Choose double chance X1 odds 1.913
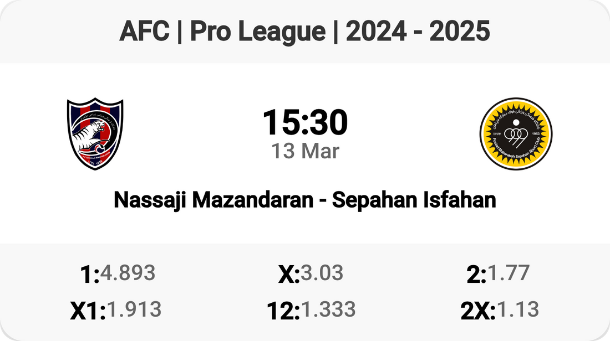This screenshot has width=610, height=341. tap(134, 310)
